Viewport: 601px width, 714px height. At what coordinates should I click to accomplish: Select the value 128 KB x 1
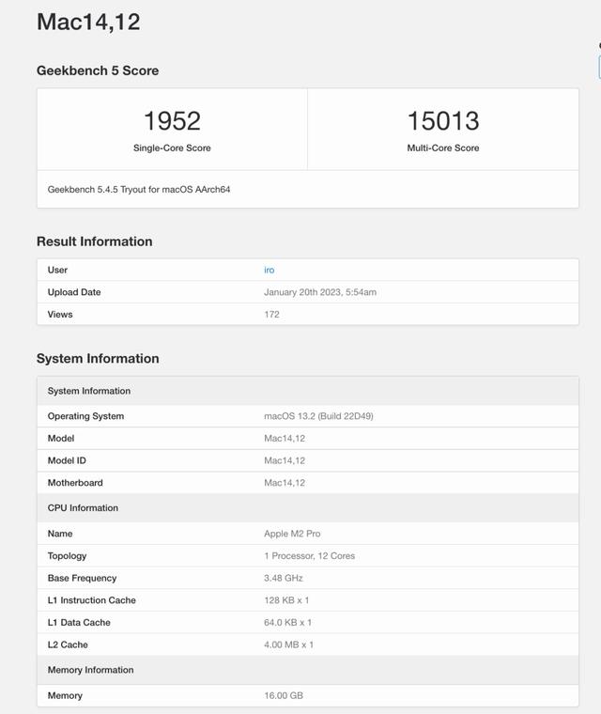286,600
